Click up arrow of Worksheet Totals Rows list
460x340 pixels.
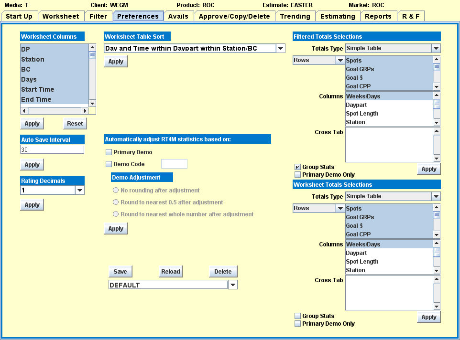[x=437, y=208]
